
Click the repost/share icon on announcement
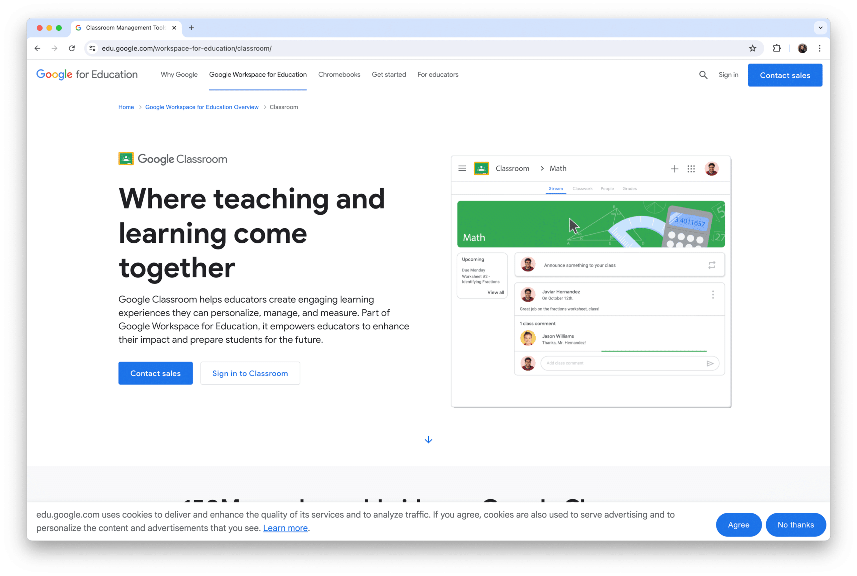coord(712,265)
